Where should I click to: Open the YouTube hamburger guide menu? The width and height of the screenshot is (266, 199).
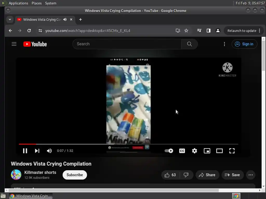14,44
